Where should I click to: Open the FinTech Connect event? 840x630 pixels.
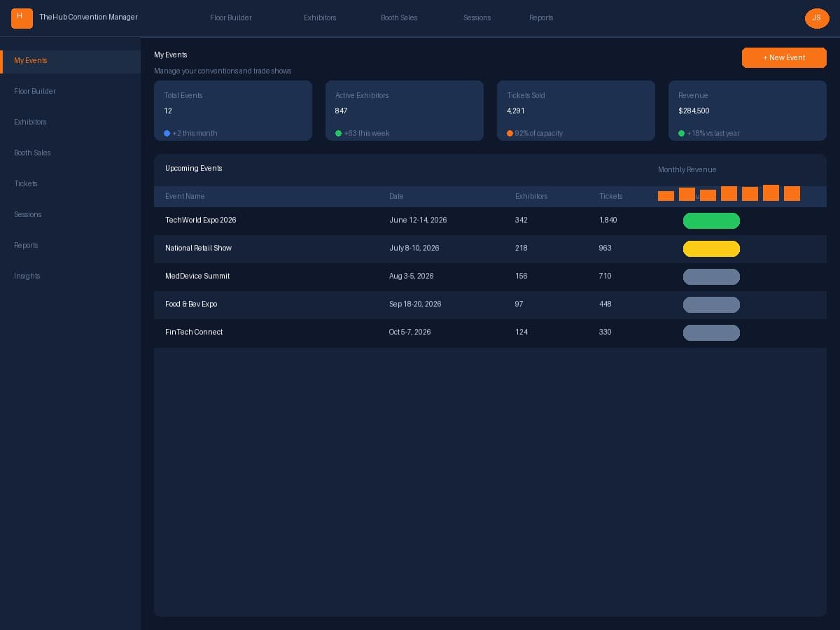point(194,332)
